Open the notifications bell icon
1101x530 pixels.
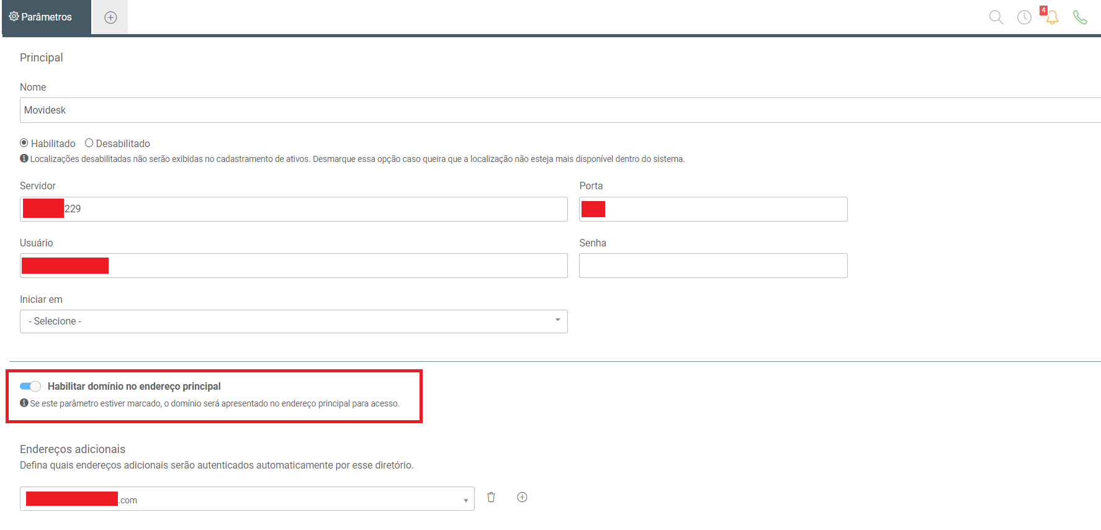(1052, 17)
